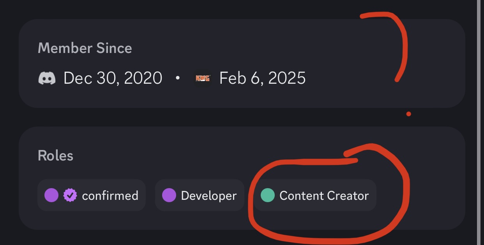Click the Feb 6, 2025 server join date

pyautogui.click(x=262, y=78)
